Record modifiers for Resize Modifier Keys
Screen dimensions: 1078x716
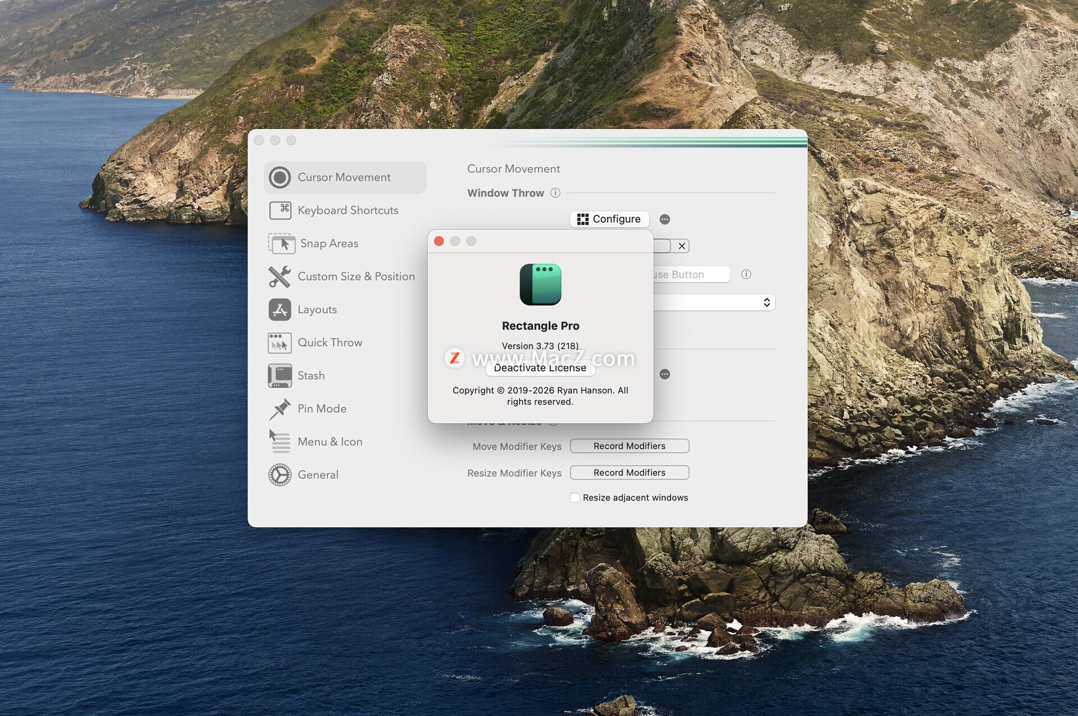629,473
